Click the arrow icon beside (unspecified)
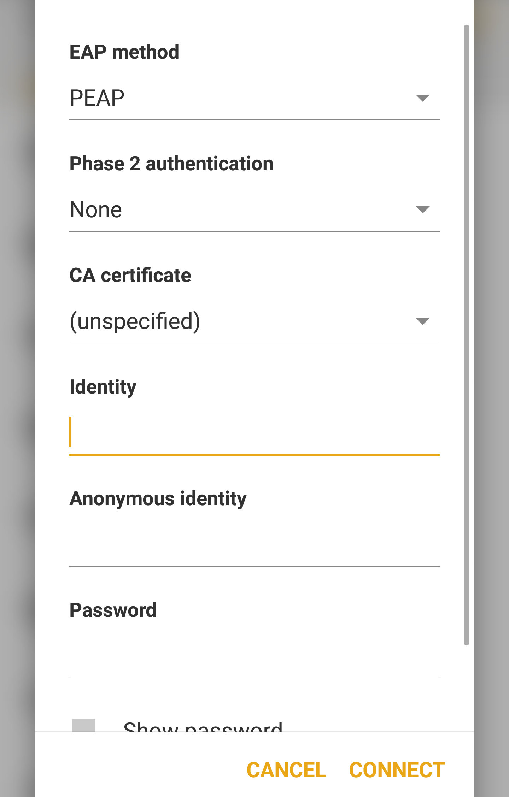This screenshot has width=509, height=797. point(422,321)
